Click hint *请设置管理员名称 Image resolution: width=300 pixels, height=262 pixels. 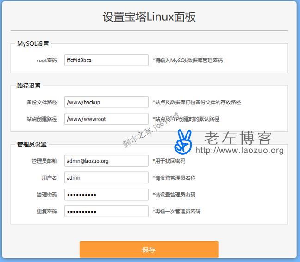174,178
